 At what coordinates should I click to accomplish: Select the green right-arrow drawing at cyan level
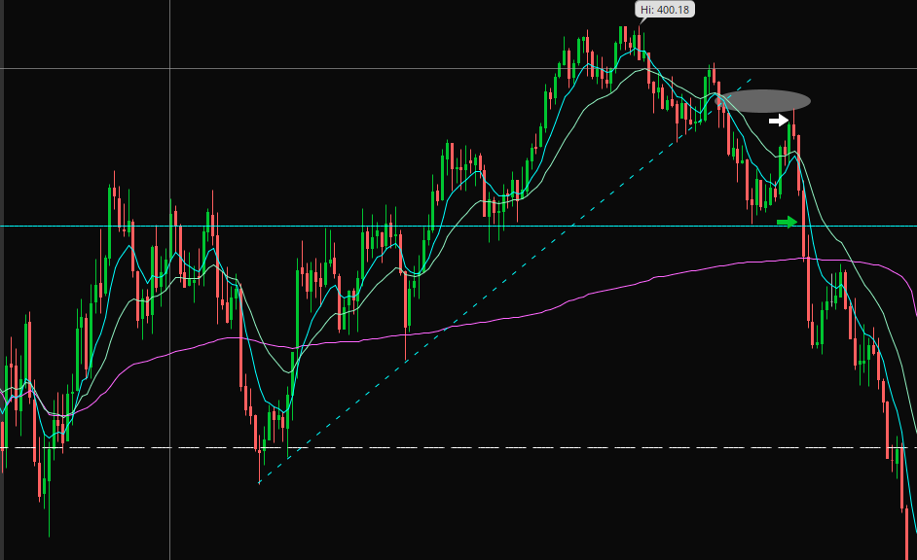pos(788,222)
